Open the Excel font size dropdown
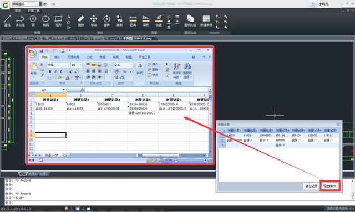Screen dimensions: 355x212 pyautogui.click(x=80, y=65)
